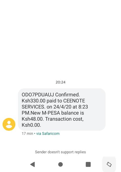Tap 'Sender doesn't support replies' notice
Screen dimensions: 121x172
pyautogui.click(x=60, y=152)
